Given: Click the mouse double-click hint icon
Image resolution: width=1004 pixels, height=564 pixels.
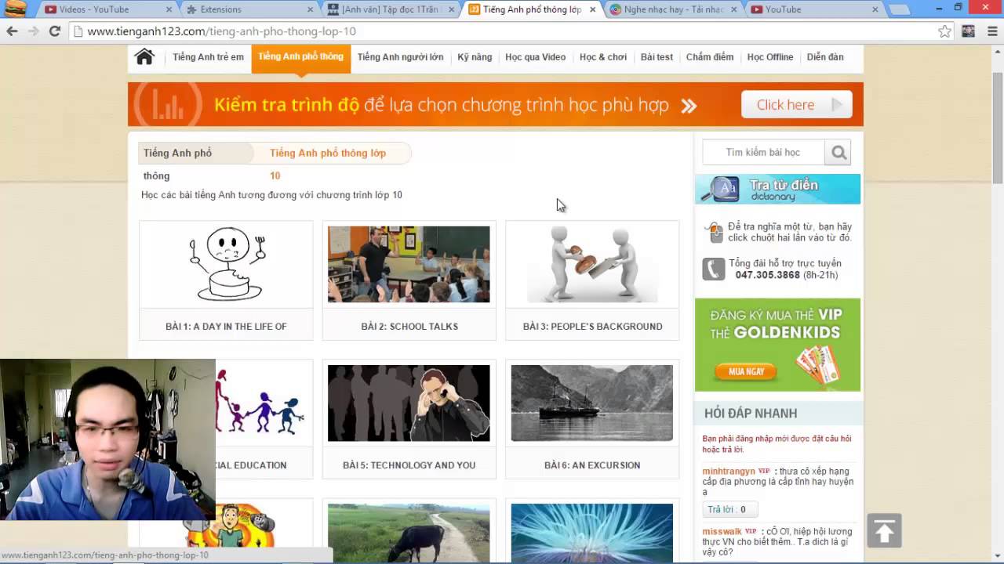Looking at the screenshot, I should 714,232.
